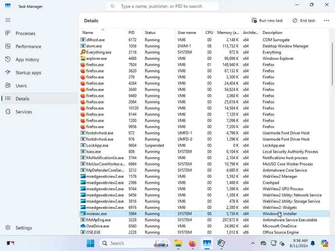Open the hamburger navigation menu
The height and width of the screenshot is (251, 335).
(8, 20)
